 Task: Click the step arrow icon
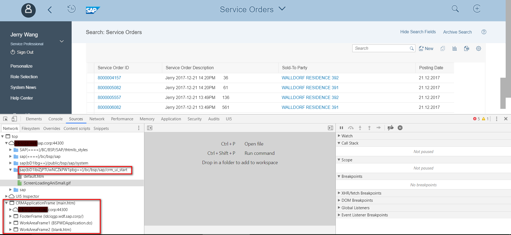[378, 128]
